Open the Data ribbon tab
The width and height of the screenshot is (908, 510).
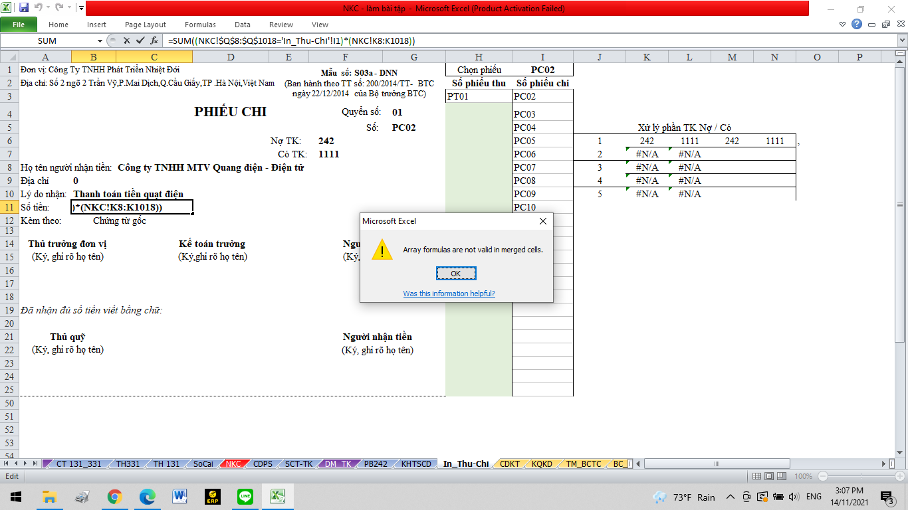click(x=243, y=25)
